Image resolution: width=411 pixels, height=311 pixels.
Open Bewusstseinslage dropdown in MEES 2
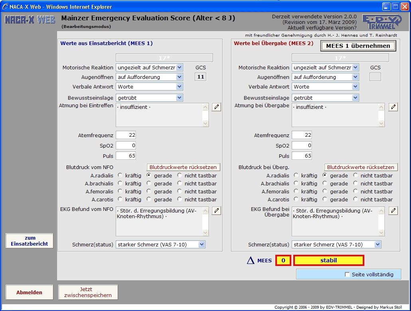325,98
